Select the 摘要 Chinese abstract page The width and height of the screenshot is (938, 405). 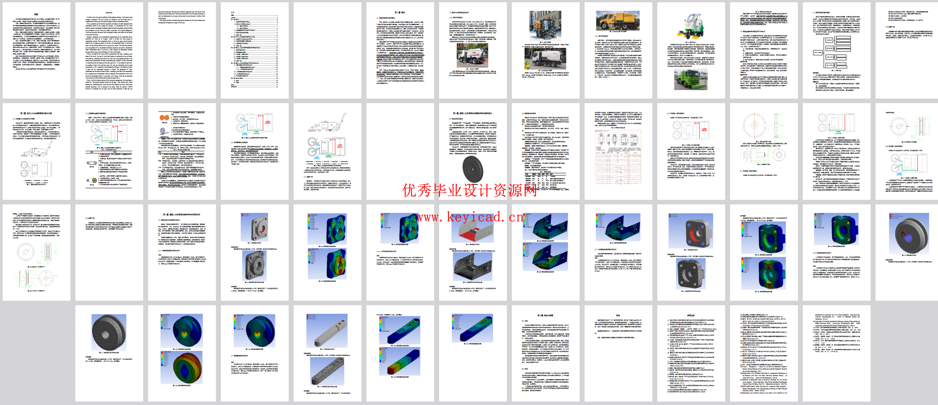(36, 51)
